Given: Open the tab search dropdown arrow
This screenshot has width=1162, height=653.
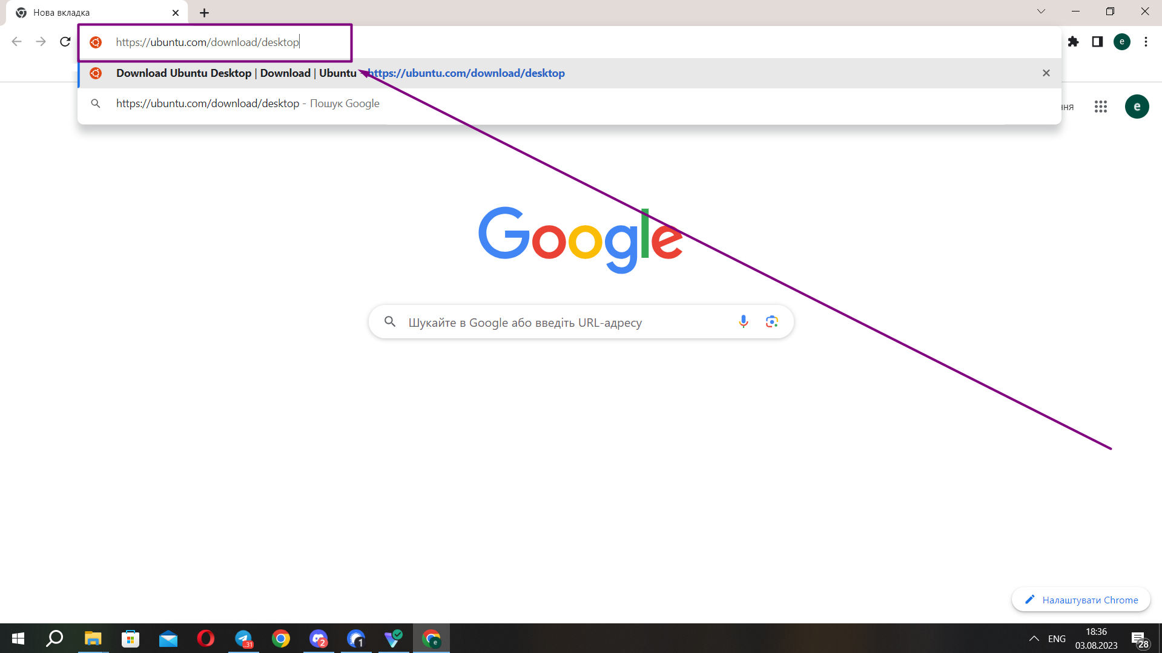Looking at the screenshot, I should 1041,11.
